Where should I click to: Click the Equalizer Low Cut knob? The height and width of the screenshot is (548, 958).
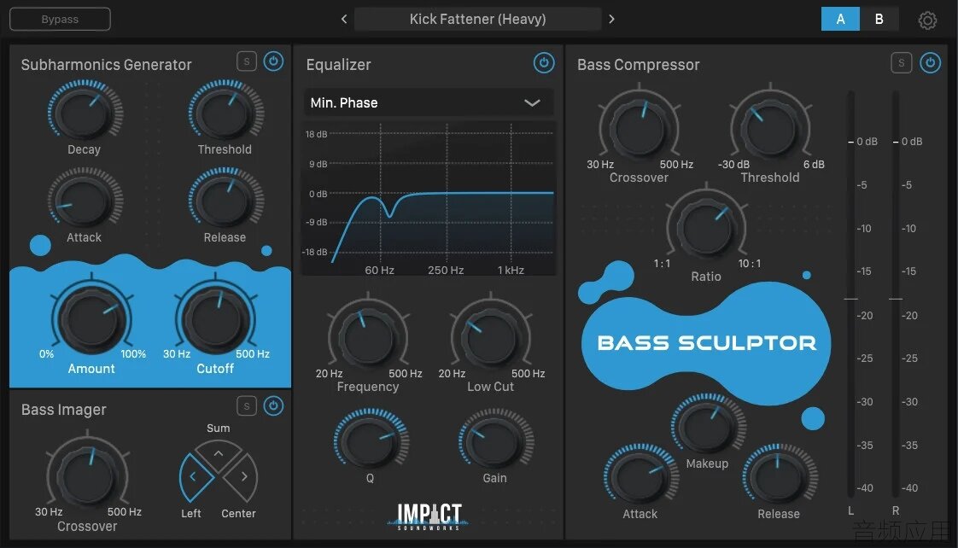coord(491,336)
